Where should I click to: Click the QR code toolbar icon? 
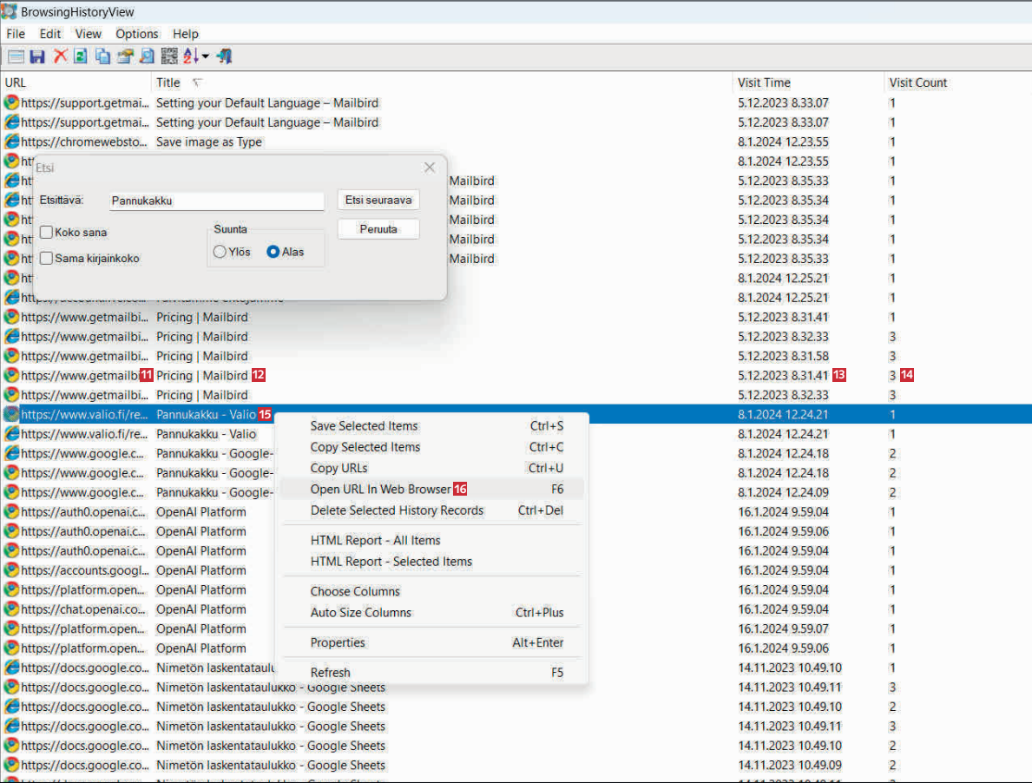pos(169,56)
